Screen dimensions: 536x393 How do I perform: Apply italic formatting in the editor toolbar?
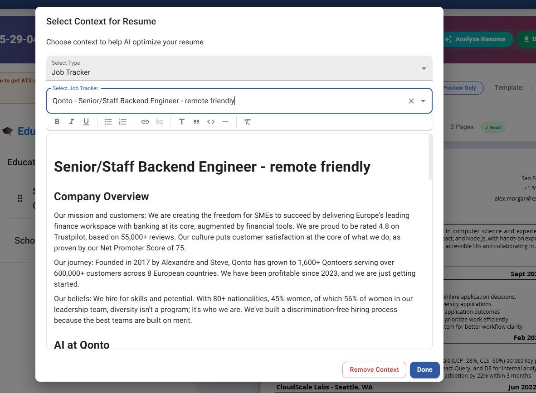tap(72, 121)
